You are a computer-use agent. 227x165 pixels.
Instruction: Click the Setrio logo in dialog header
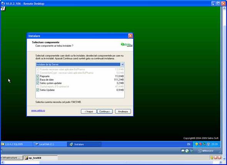[x=127, y=45]
